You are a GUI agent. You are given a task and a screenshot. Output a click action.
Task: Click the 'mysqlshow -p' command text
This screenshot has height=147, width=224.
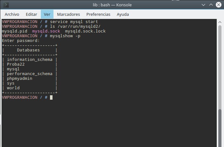(x=65, y=36)
